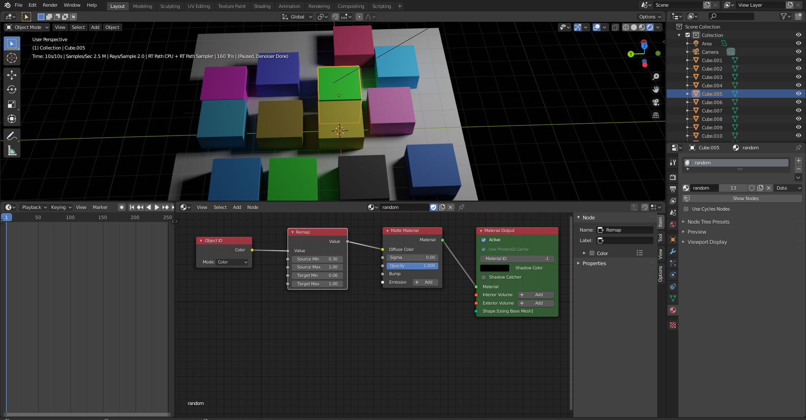Select the Scale tool
The width and height of the screenshot is (806, 420).
click(12, 104)
